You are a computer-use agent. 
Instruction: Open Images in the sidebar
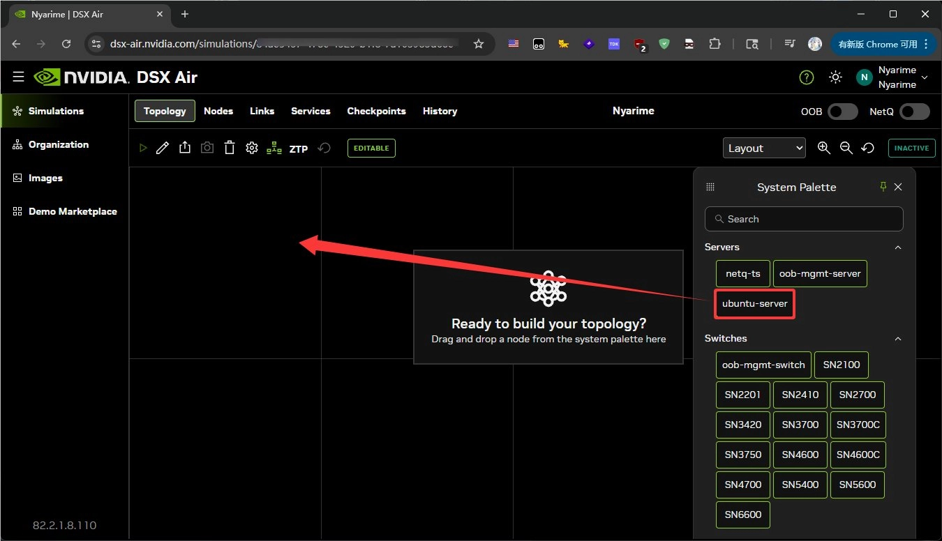(65, 178)
